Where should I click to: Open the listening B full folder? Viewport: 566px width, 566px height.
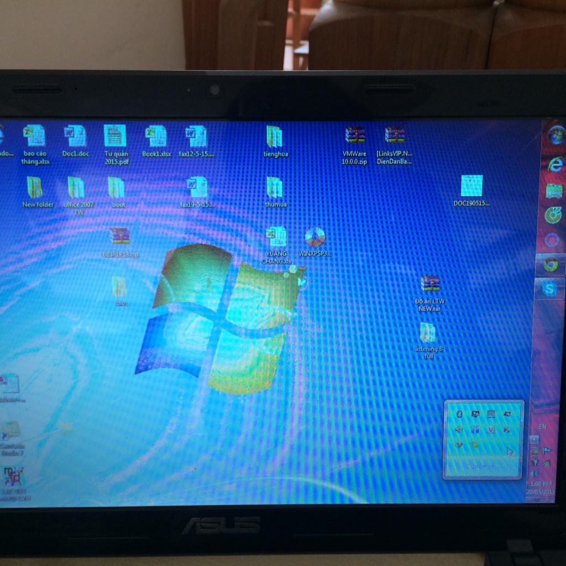(x=428, y=340)
